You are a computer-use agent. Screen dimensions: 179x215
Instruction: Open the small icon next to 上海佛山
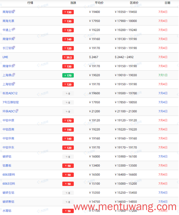click(x=14, y=74)
